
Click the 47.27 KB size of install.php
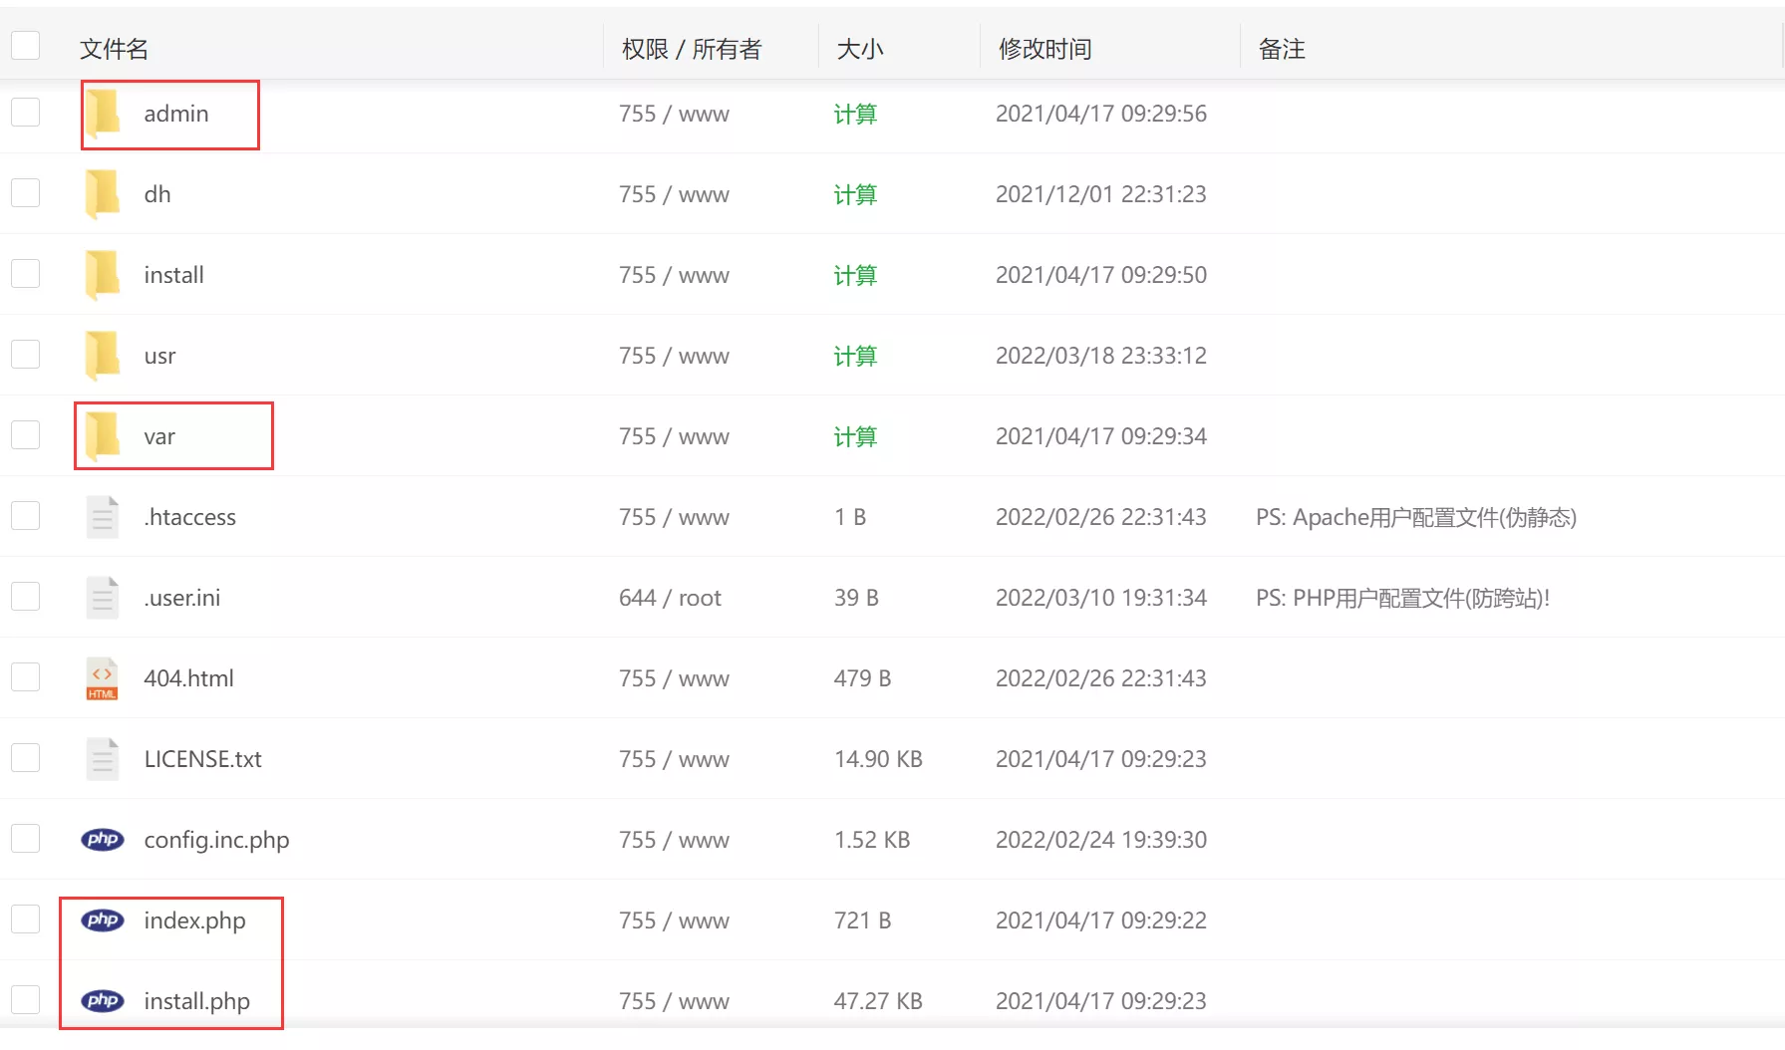tap(878, 1001)
